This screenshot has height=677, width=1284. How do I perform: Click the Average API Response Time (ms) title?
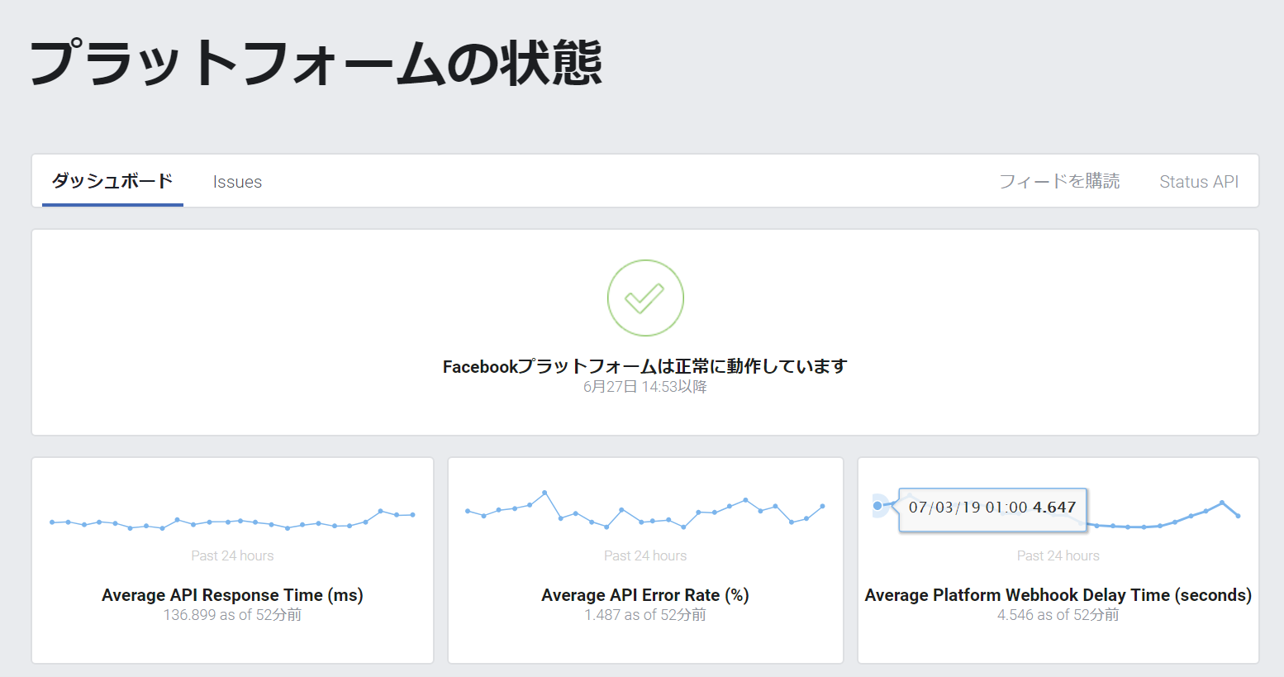232,595
